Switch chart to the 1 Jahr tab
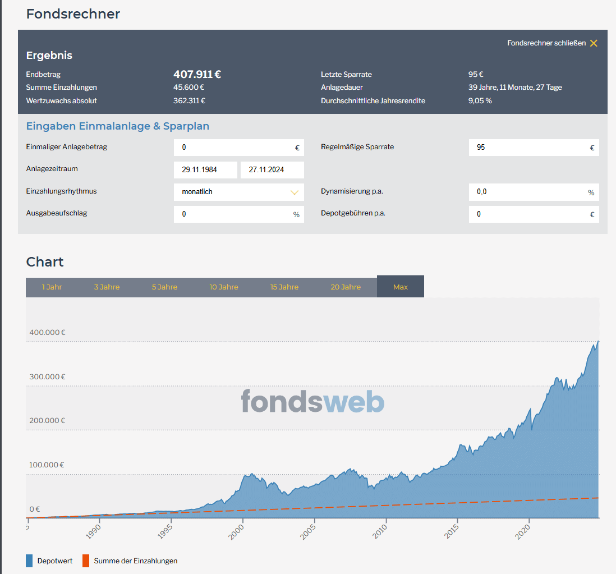The image size is (616, 574). click(x=52, y=287)
